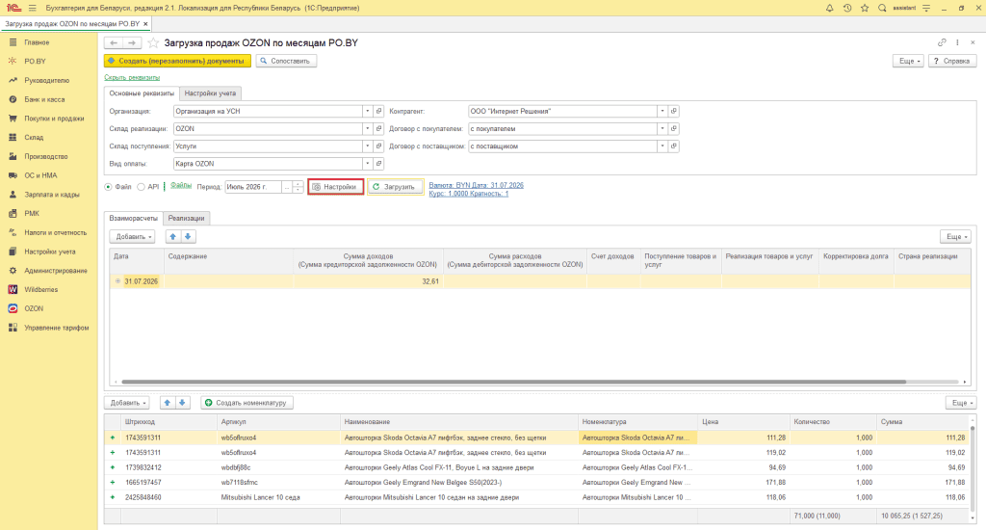This screenshot has height=530, width=986.
Task: Switch to Взаиморасчеты tab
Action: click(x=133, y=218)
